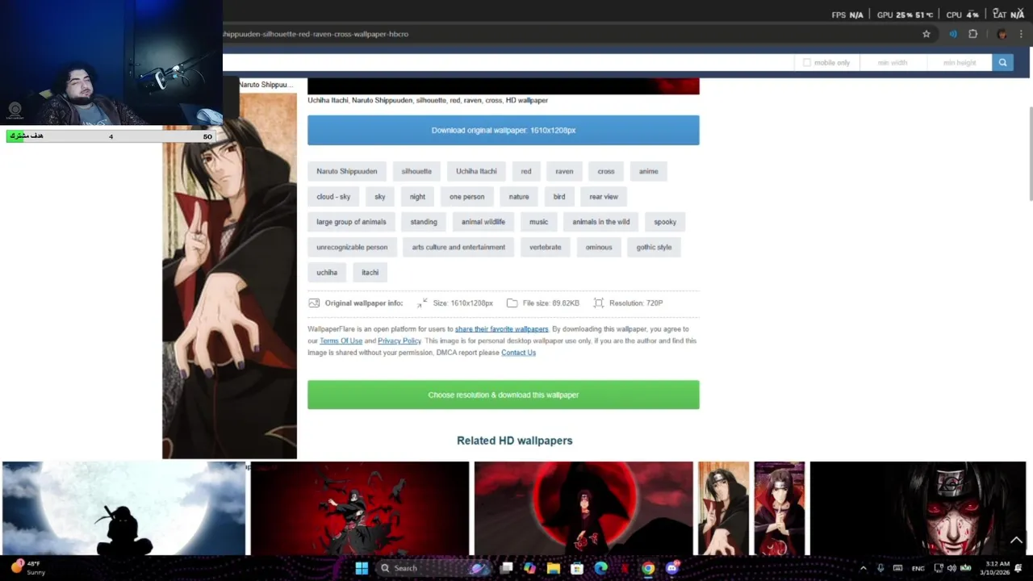Follow the share their favorite wallpapers link

coord(502,329)
